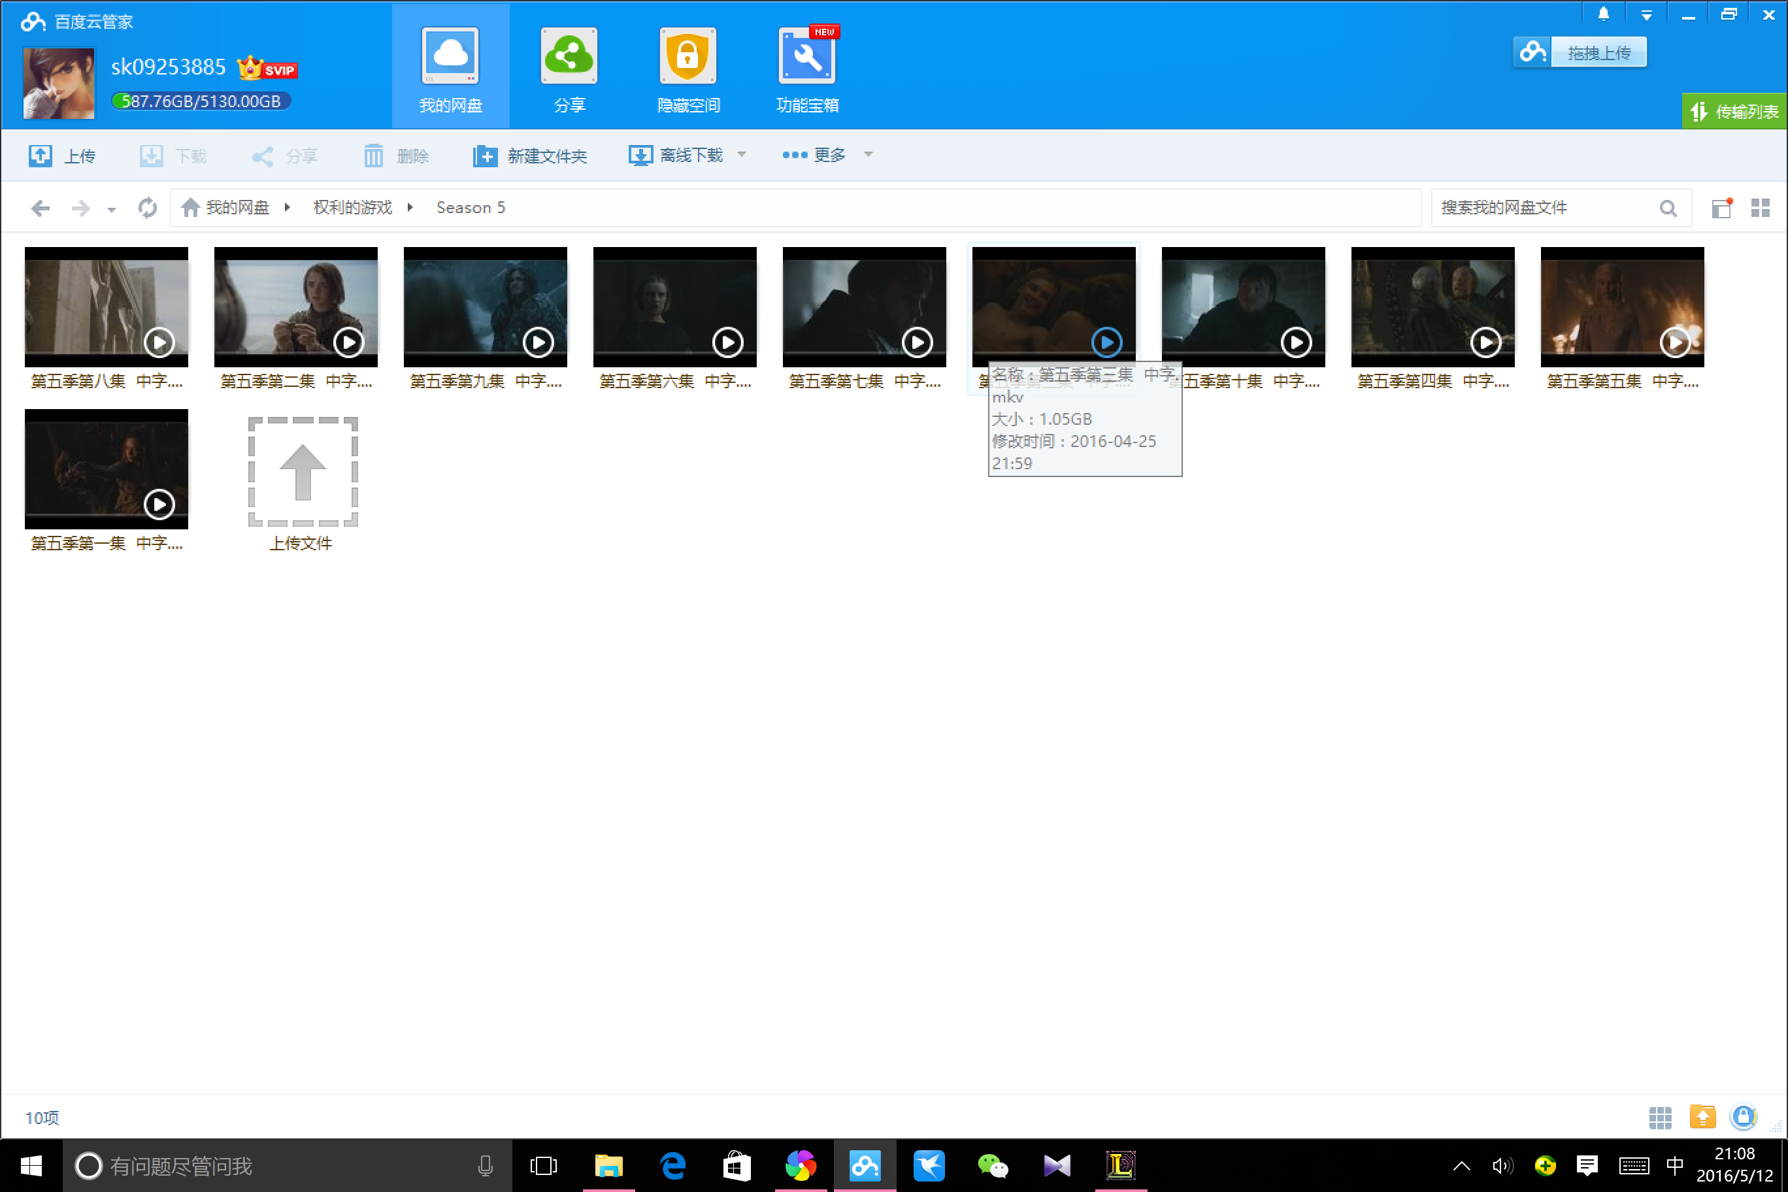Click the Cortana search box 有问题尽管问我
1788x1192 pixels.
[x=288, y=1165]
